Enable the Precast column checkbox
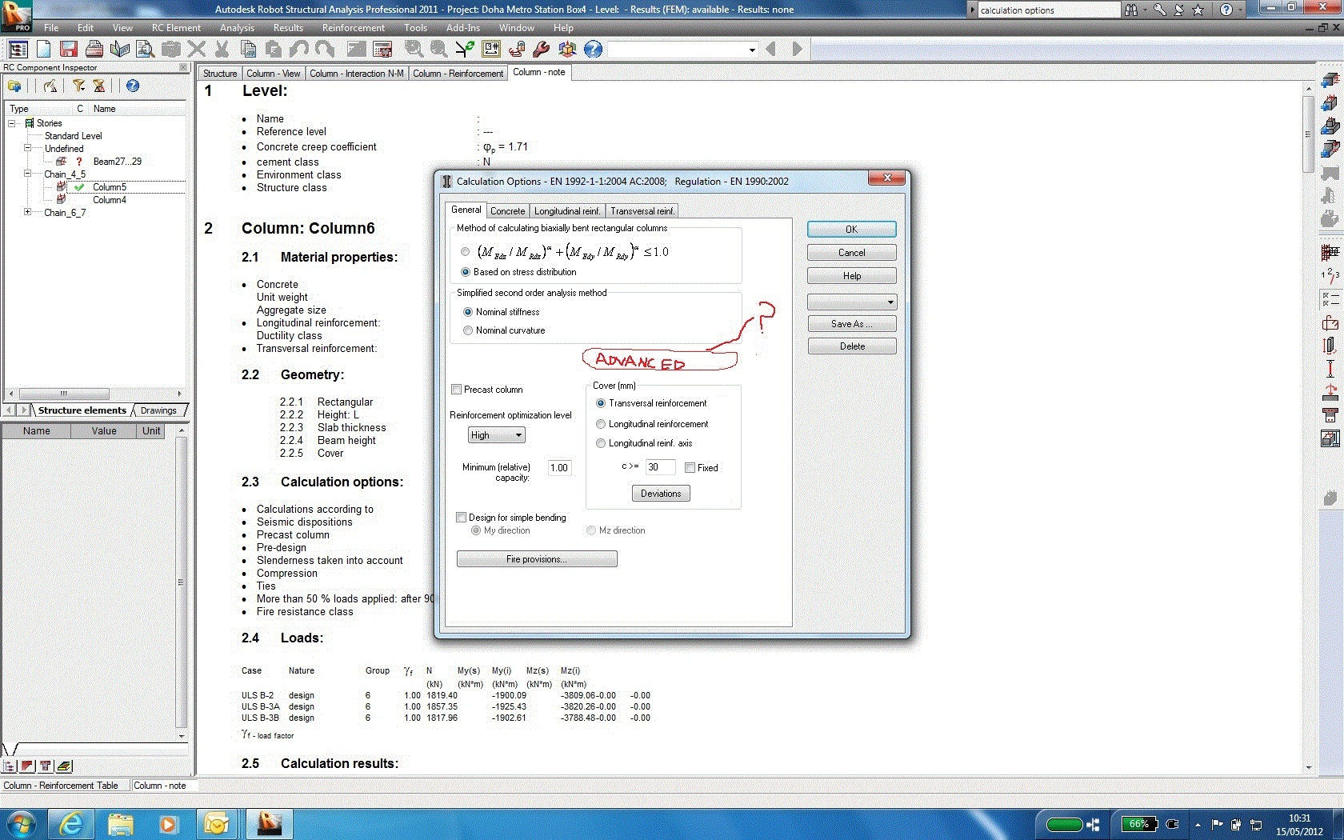 457,390
